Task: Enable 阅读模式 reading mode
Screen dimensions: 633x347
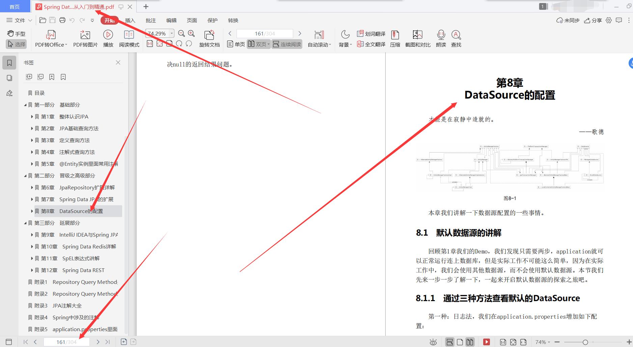Action: coord(129,35)
